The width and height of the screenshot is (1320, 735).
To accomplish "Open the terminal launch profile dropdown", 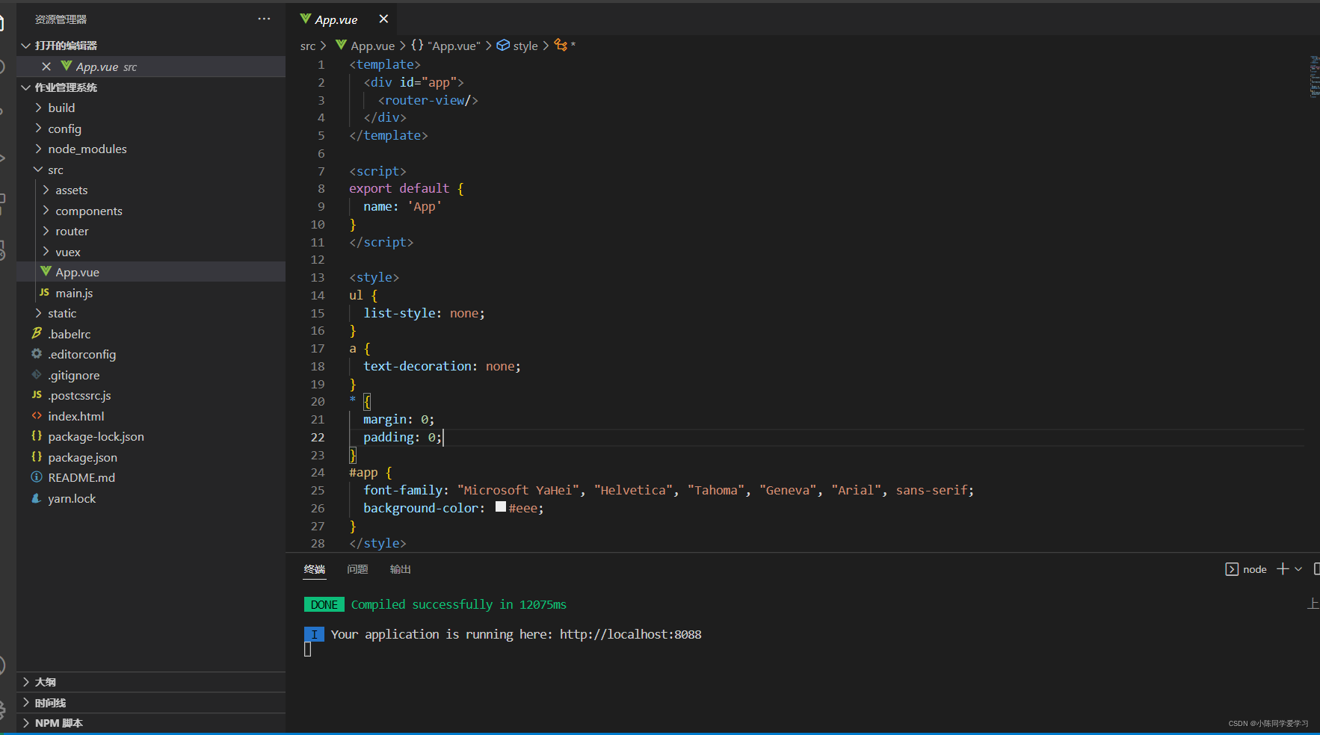I will [x=1298, y=569].
